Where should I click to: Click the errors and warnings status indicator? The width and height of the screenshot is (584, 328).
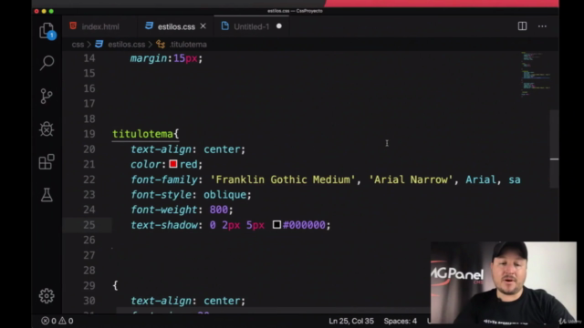tap(57, 321)
